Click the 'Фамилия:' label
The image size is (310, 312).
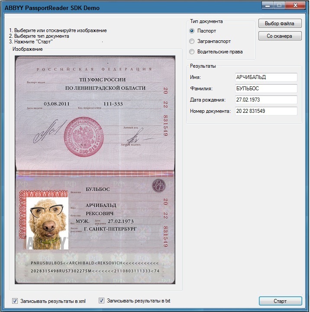click(201, 89)
